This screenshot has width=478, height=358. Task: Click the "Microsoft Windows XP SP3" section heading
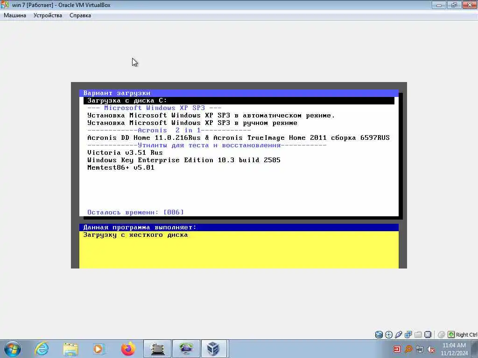click(154, 108)
